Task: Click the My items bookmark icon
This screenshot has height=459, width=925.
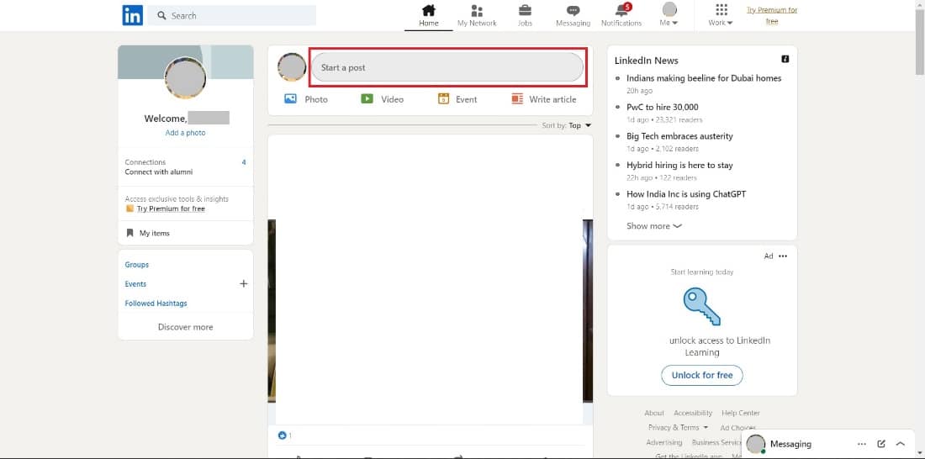Action: (x=129, y=233)
